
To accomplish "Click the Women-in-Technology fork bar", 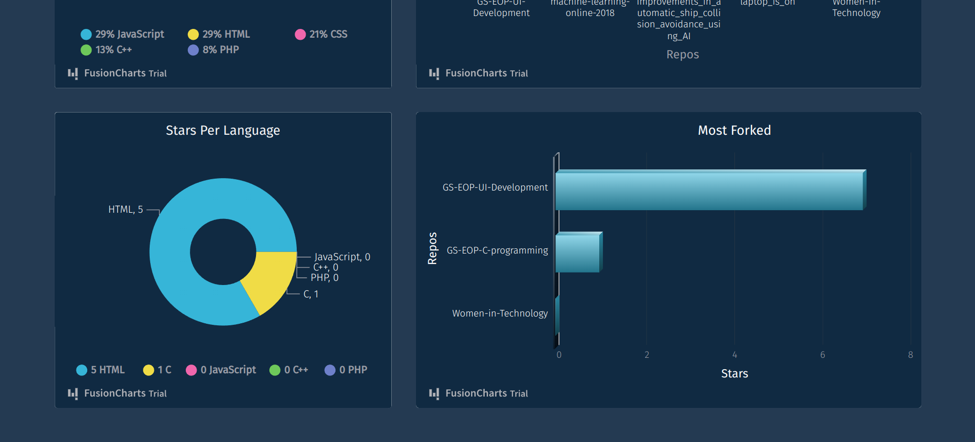I will tap(557, 315).
